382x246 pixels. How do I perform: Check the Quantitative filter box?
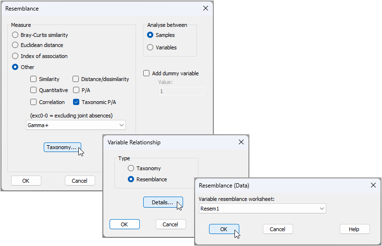coord(34,90)
